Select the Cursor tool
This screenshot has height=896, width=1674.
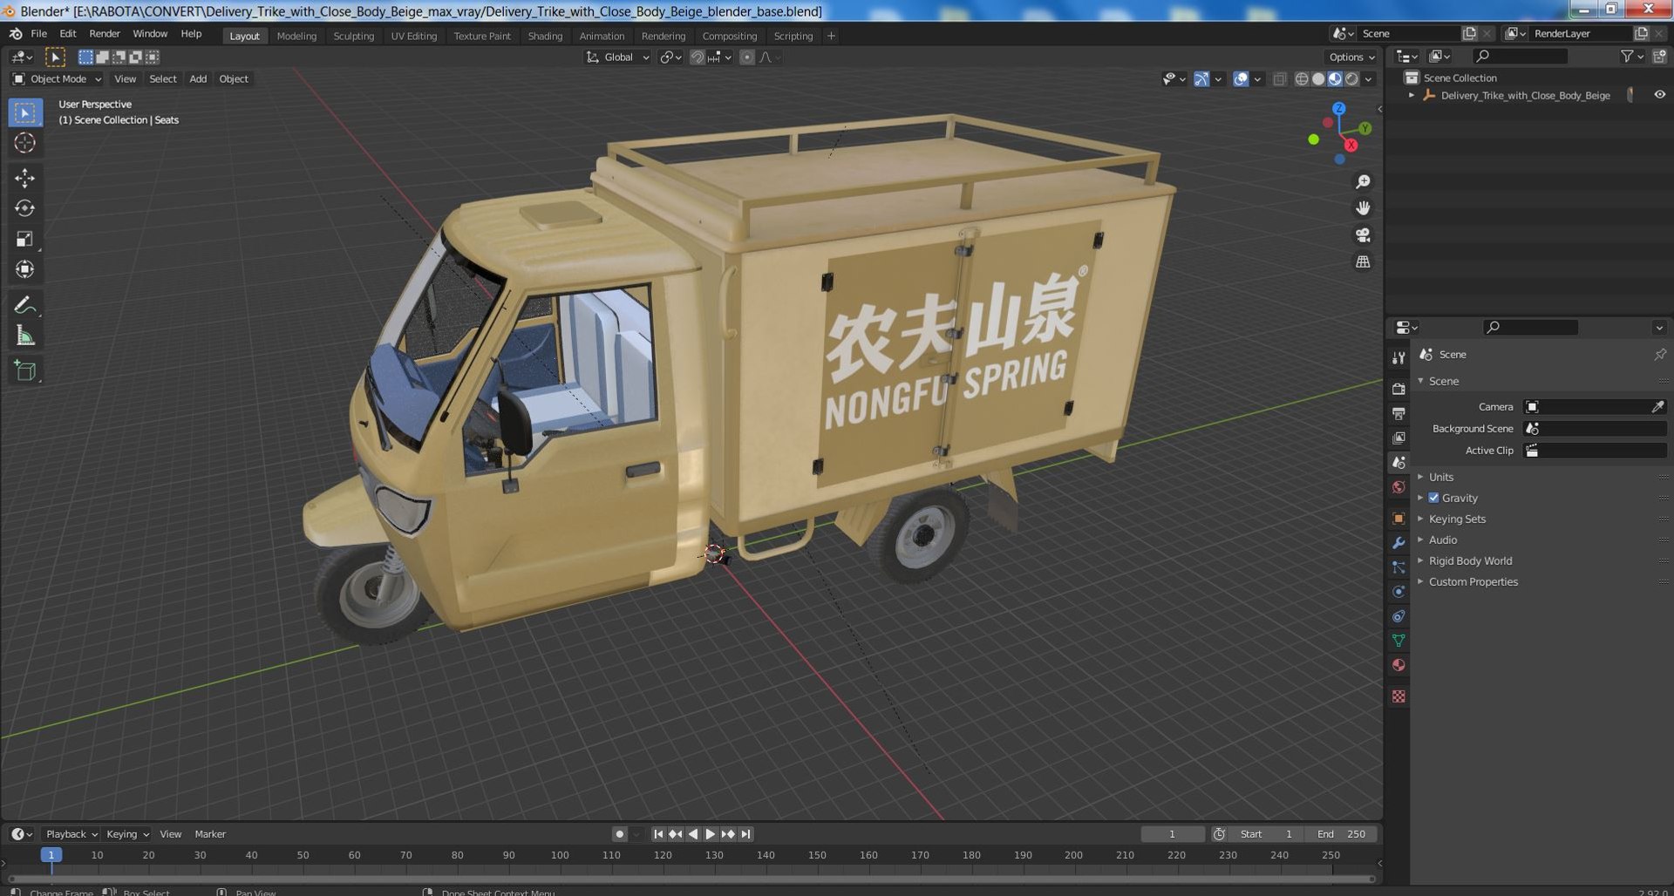[24, 143]
